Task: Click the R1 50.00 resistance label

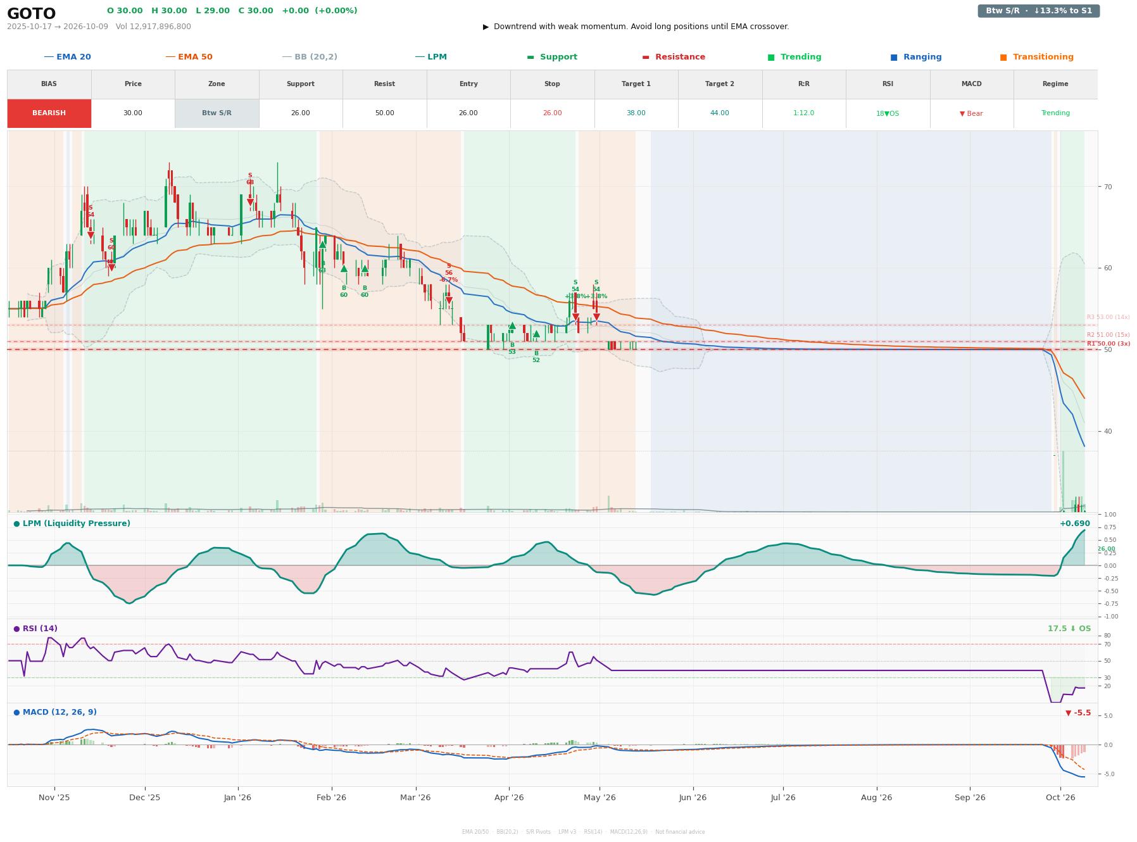Action: 1108,344
